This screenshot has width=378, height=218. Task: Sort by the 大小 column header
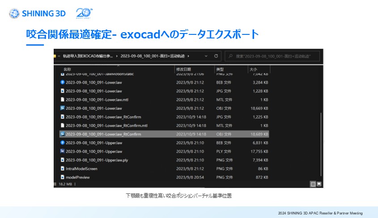click(253, 69)
